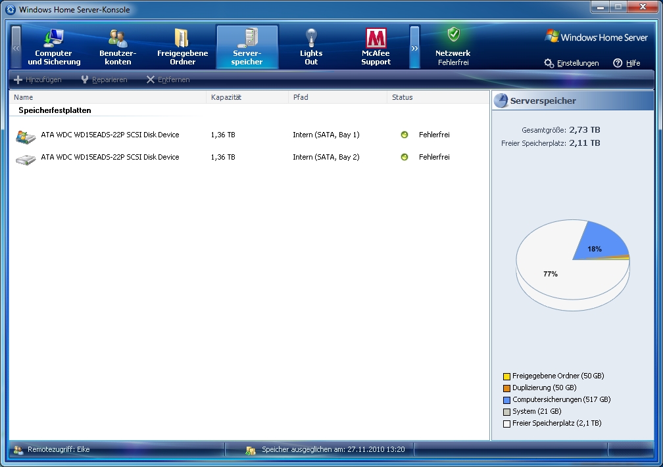Click the Hinzufügen toolbar button

(37, 79)
